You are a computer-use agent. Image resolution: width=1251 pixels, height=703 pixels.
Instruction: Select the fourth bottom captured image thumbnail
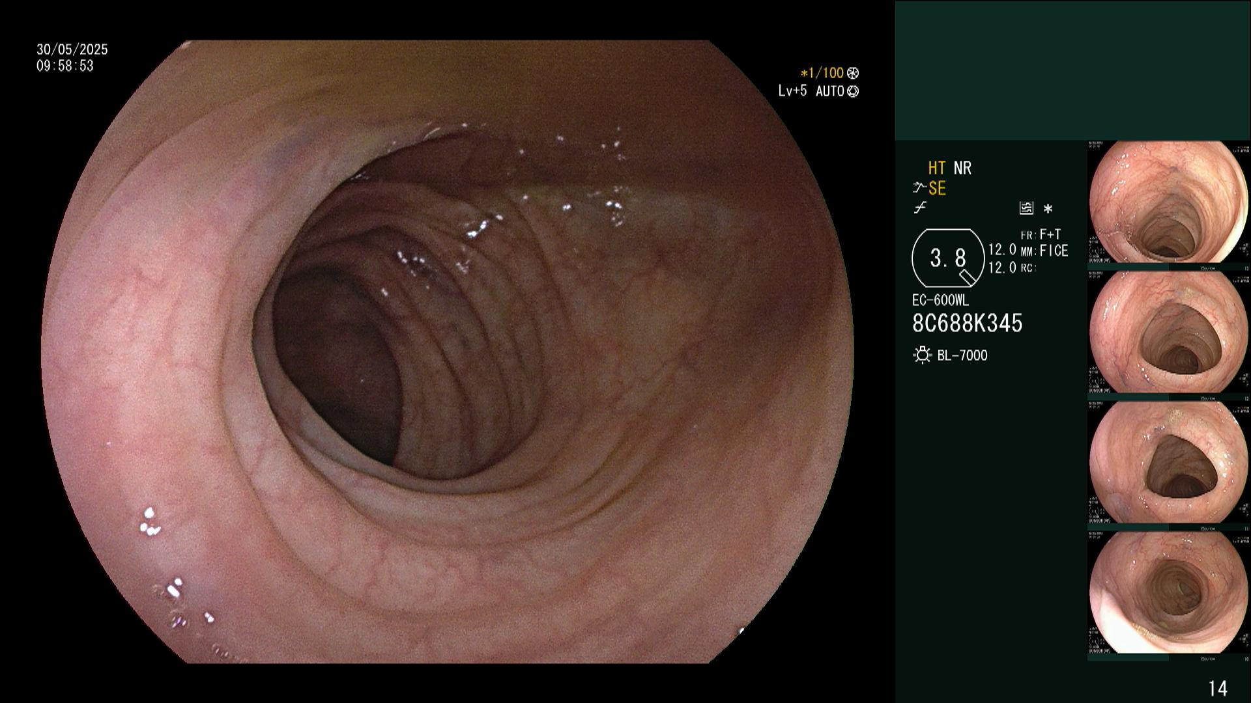[1168, 593]
